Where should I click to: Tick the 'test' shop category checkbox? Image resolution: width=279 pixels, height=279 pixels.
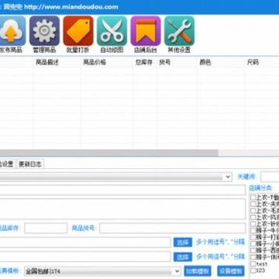coord(253,264)
